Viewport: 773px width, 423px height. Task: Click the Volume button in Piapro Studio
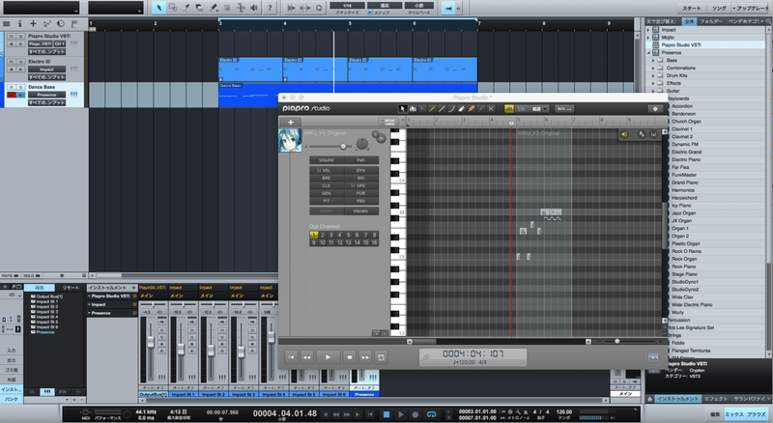click(327, 160)
